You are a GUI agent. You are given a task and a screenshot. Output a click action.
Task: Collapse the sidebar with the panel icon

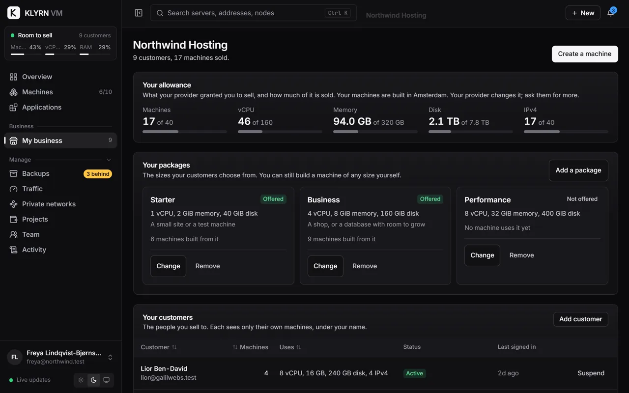click(x=139, y=13)
